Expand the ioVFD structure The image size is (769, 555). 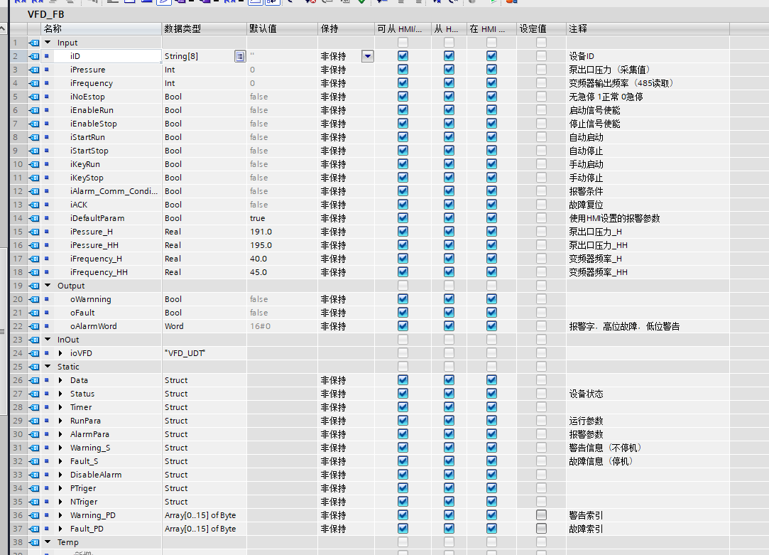coord(60,353)
